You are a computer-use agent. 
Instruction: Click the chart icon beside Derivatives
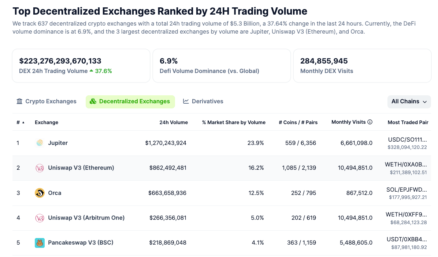tap(186, 101)
